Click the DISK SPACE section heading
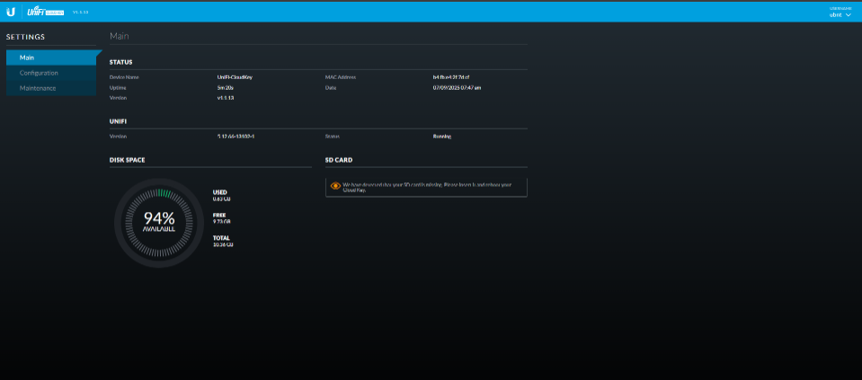 coord(127,160)
